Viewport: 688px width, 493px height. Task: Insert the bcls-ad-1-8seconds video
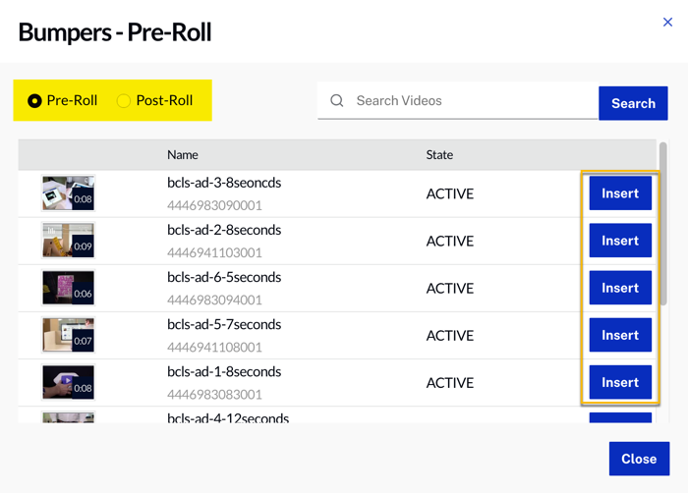[x=619, y=382]
